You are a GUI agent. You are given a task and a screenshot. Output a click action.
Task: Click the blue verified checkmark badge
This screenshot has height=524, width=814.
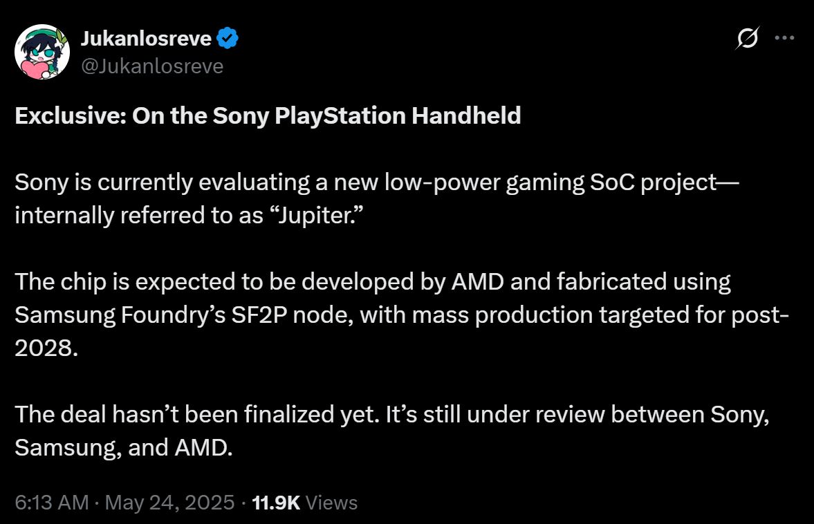click(228, 39)
